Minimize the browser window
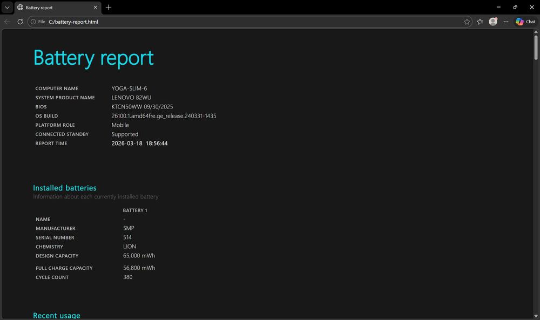Viewport: 540px width, 320px height. click(498, 7)
